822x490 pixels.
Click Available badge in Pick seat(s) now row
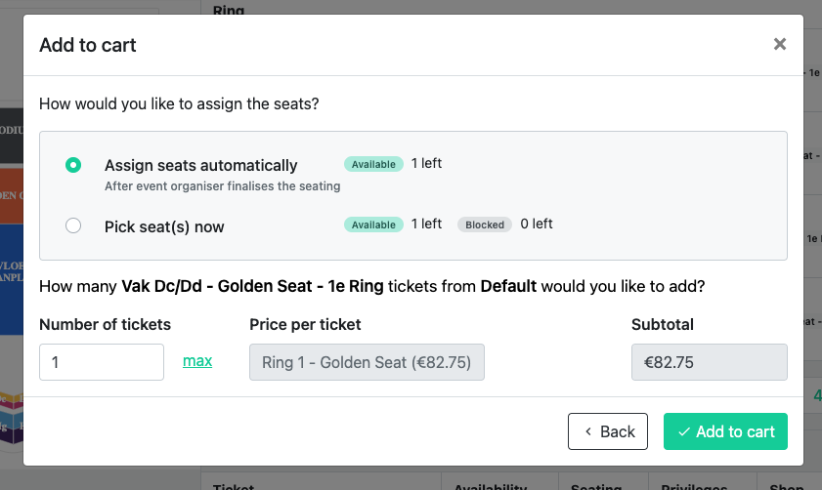click(373, 225)
